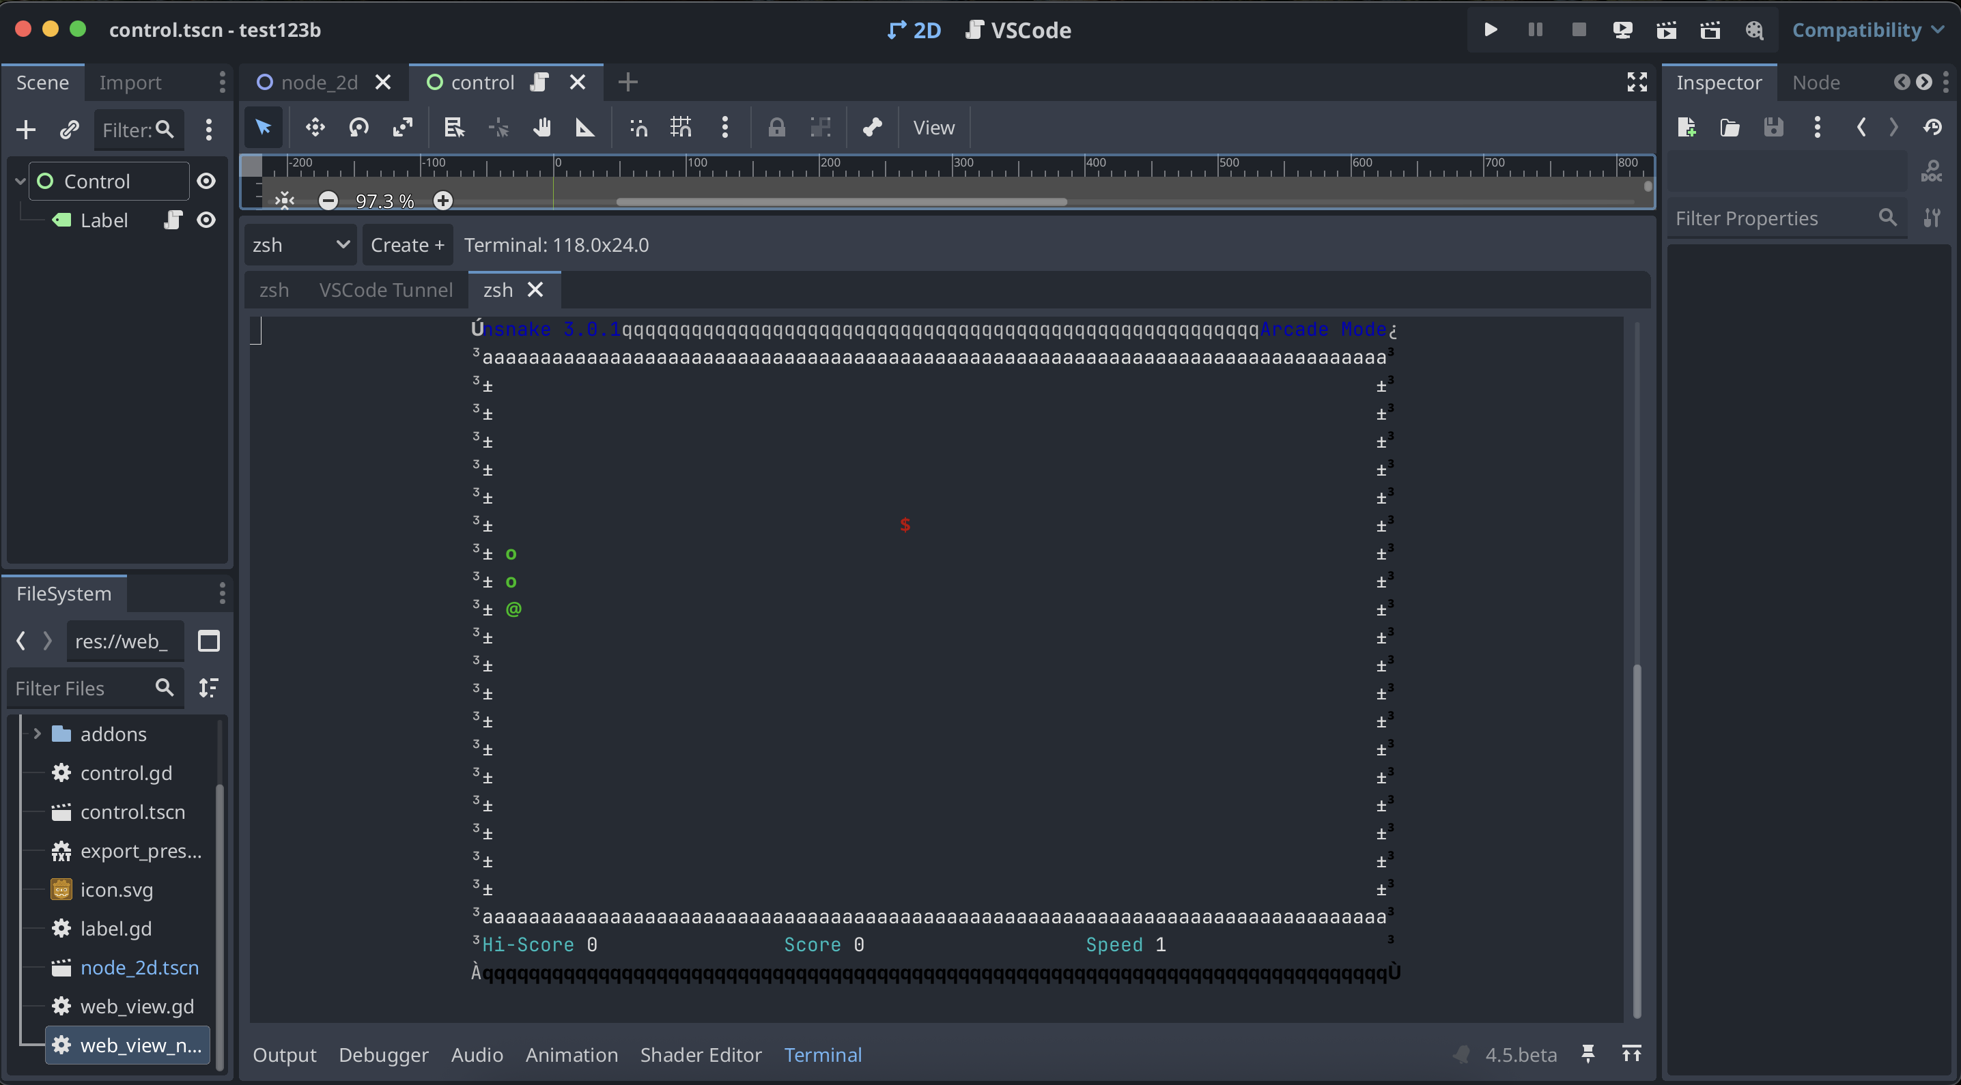The height and width of the screenshot is (1085, 1961).
Task: Group the selected node's children
Action: (x=820, y=127)
